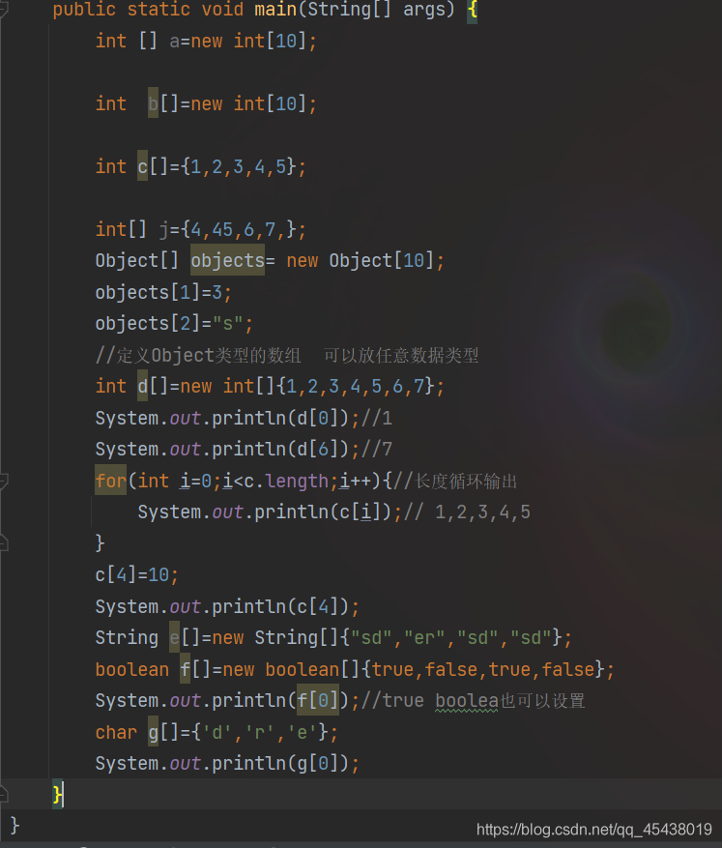Collapse the for loop fold marker in gutter
The width and height of the screenshot is (722, 848).
3,481
